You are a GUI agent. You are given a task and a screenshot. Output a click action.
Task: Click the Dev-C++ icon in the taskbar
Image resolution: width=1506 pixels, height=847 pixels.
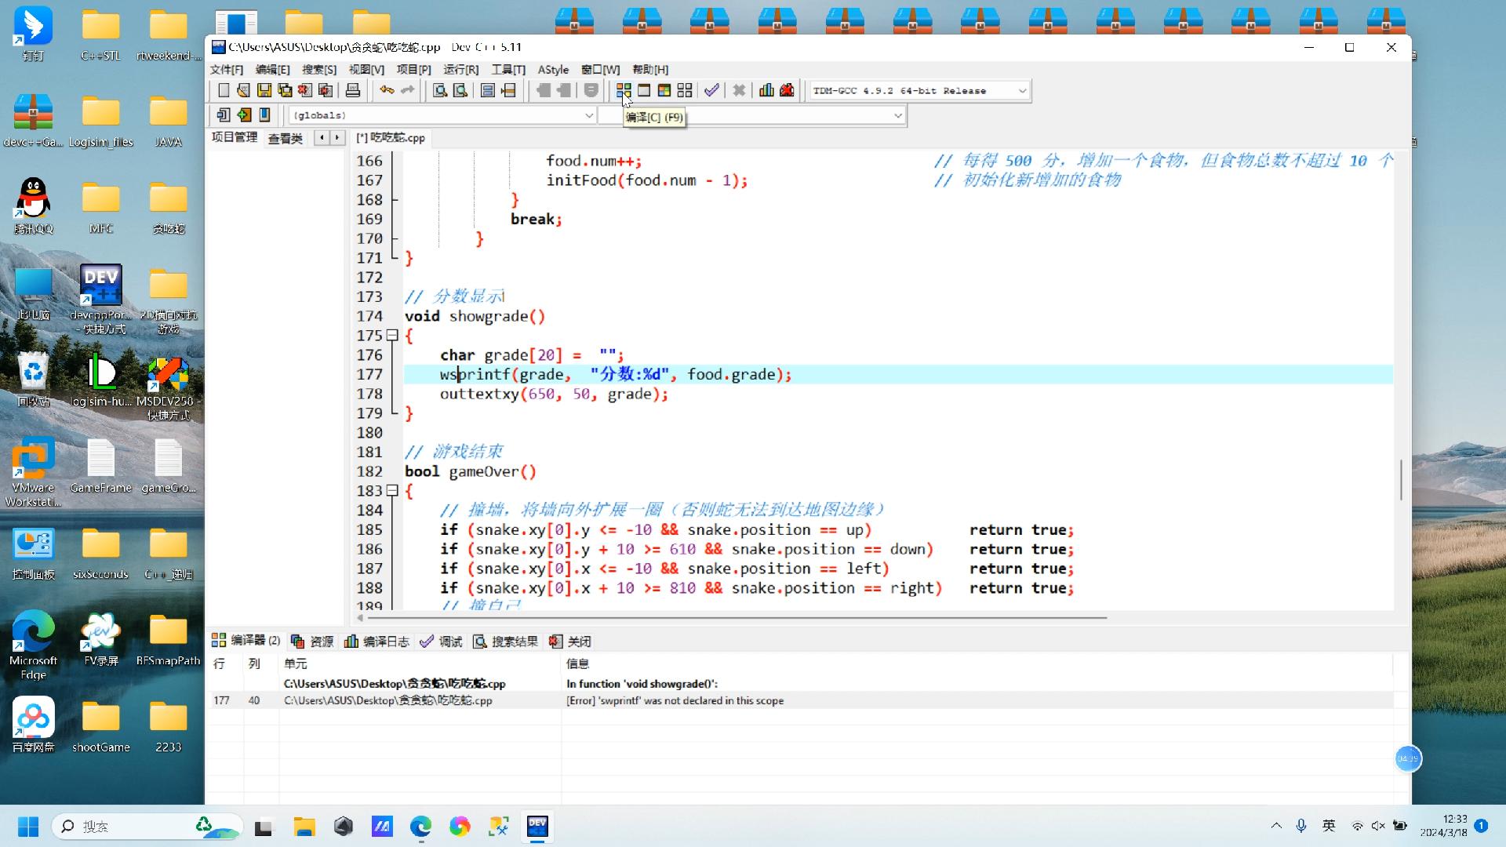[537, 827]
